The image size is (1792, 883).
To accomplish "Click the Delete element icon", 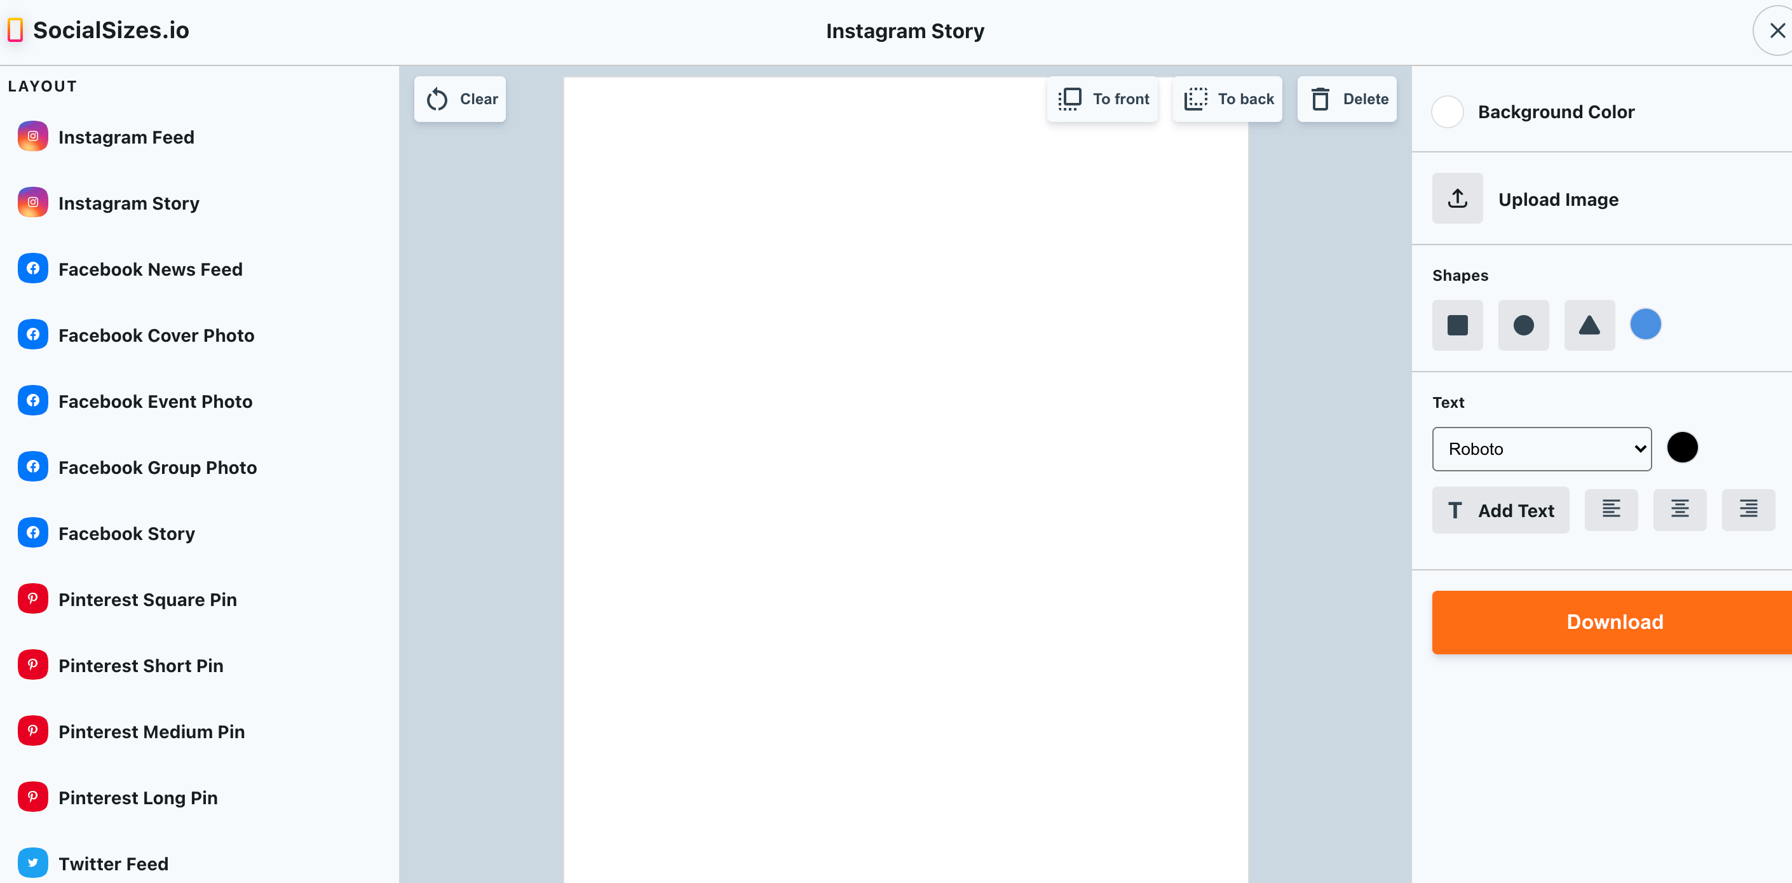I will 1321,99.
